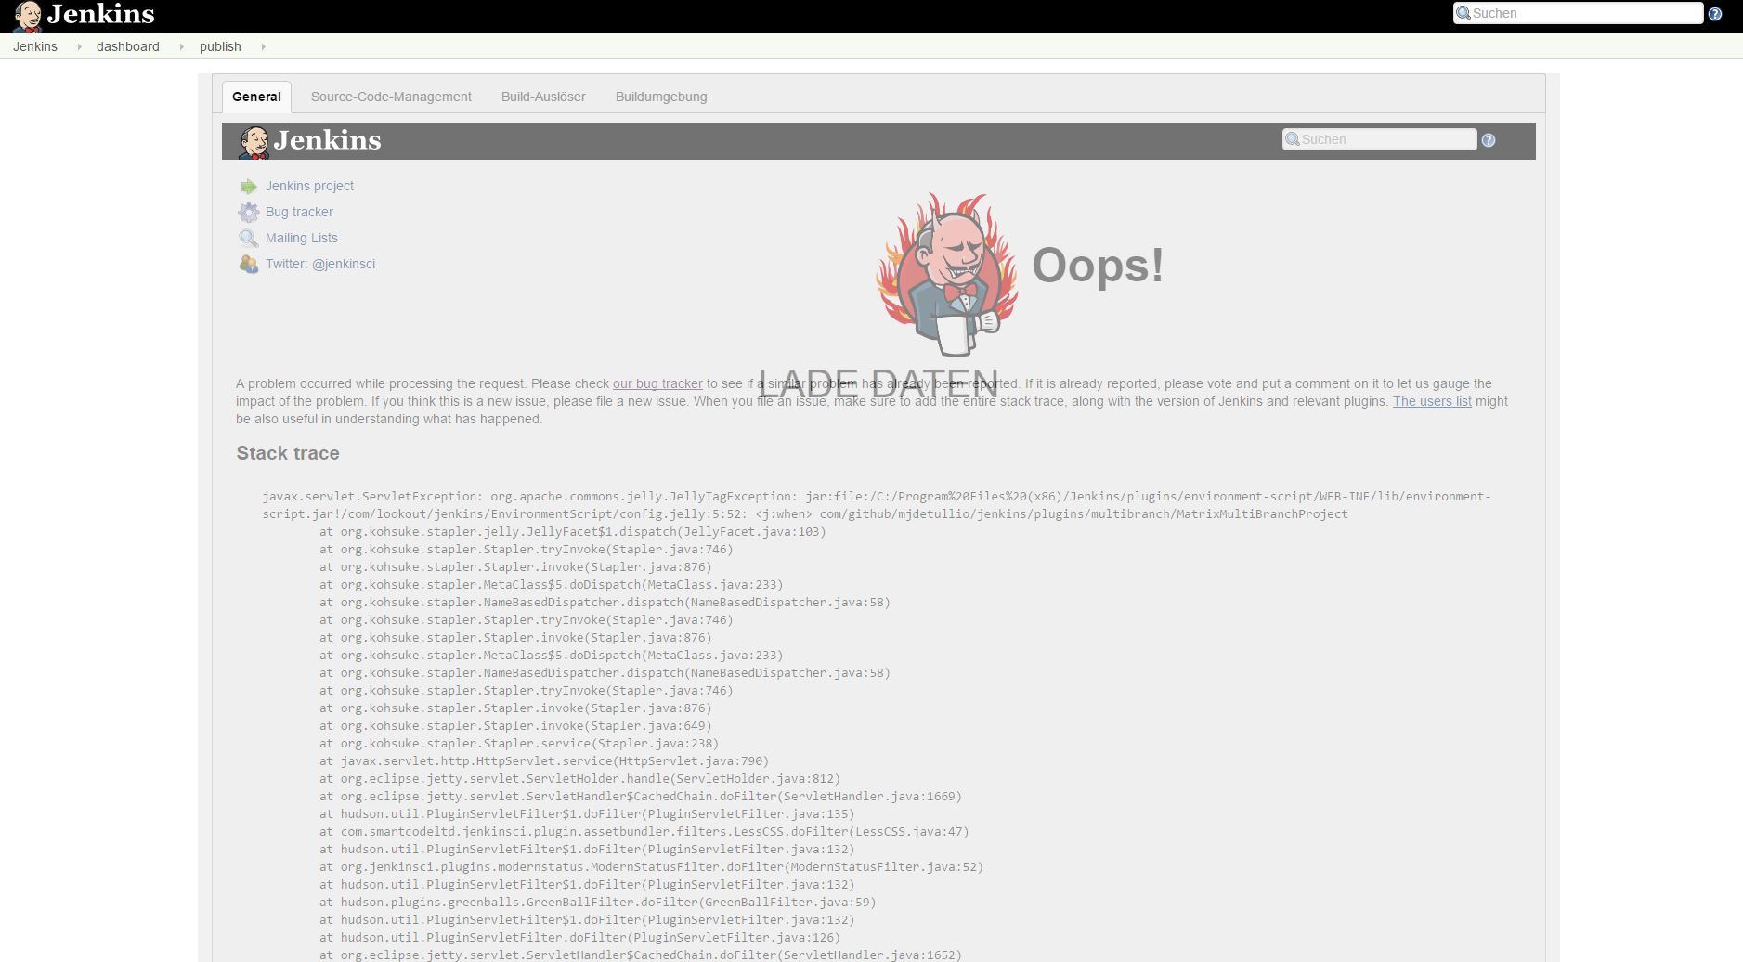
Task: Expand the breadcrumb arrow after dashboard
Action: click(x=181, y=47)
